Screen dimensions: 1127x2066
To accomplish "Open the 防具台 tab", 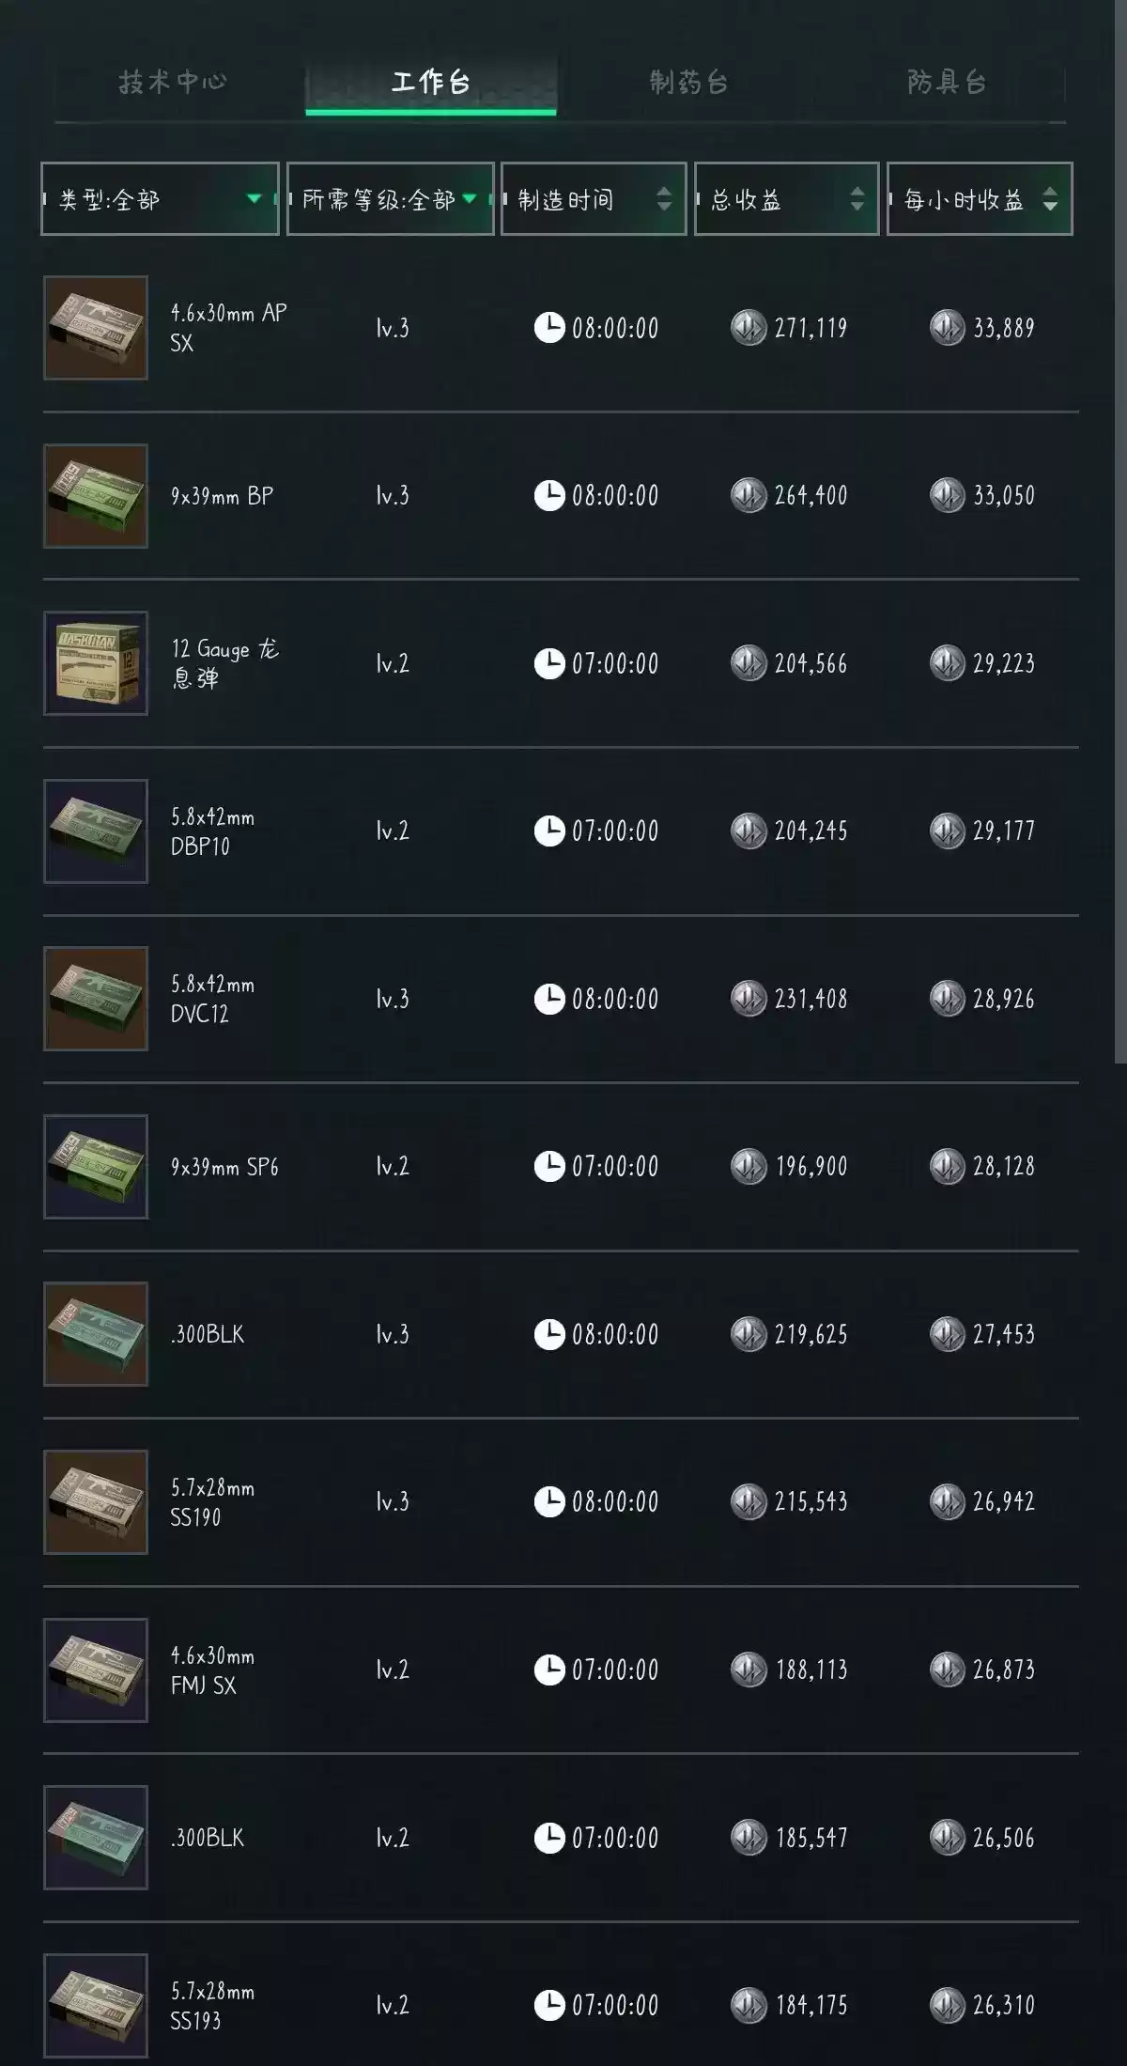I will 947,83.
